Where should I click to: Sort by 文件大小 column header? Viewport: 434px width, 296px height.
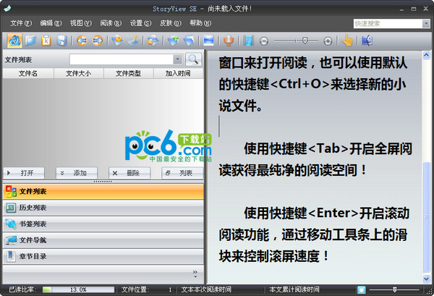79,74
